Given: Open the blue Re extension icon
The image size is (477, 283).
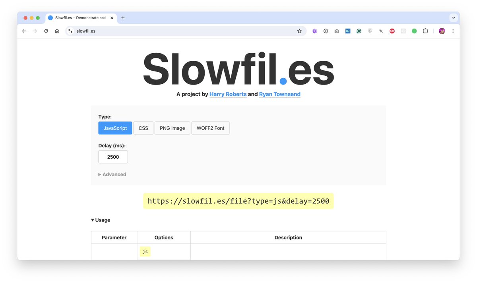Looking at the screenshot, I should point(348,31).
